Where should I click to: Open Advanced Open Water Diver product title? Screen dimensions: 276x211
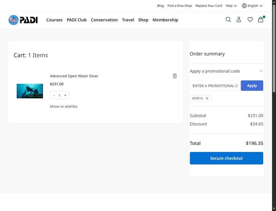74,76
